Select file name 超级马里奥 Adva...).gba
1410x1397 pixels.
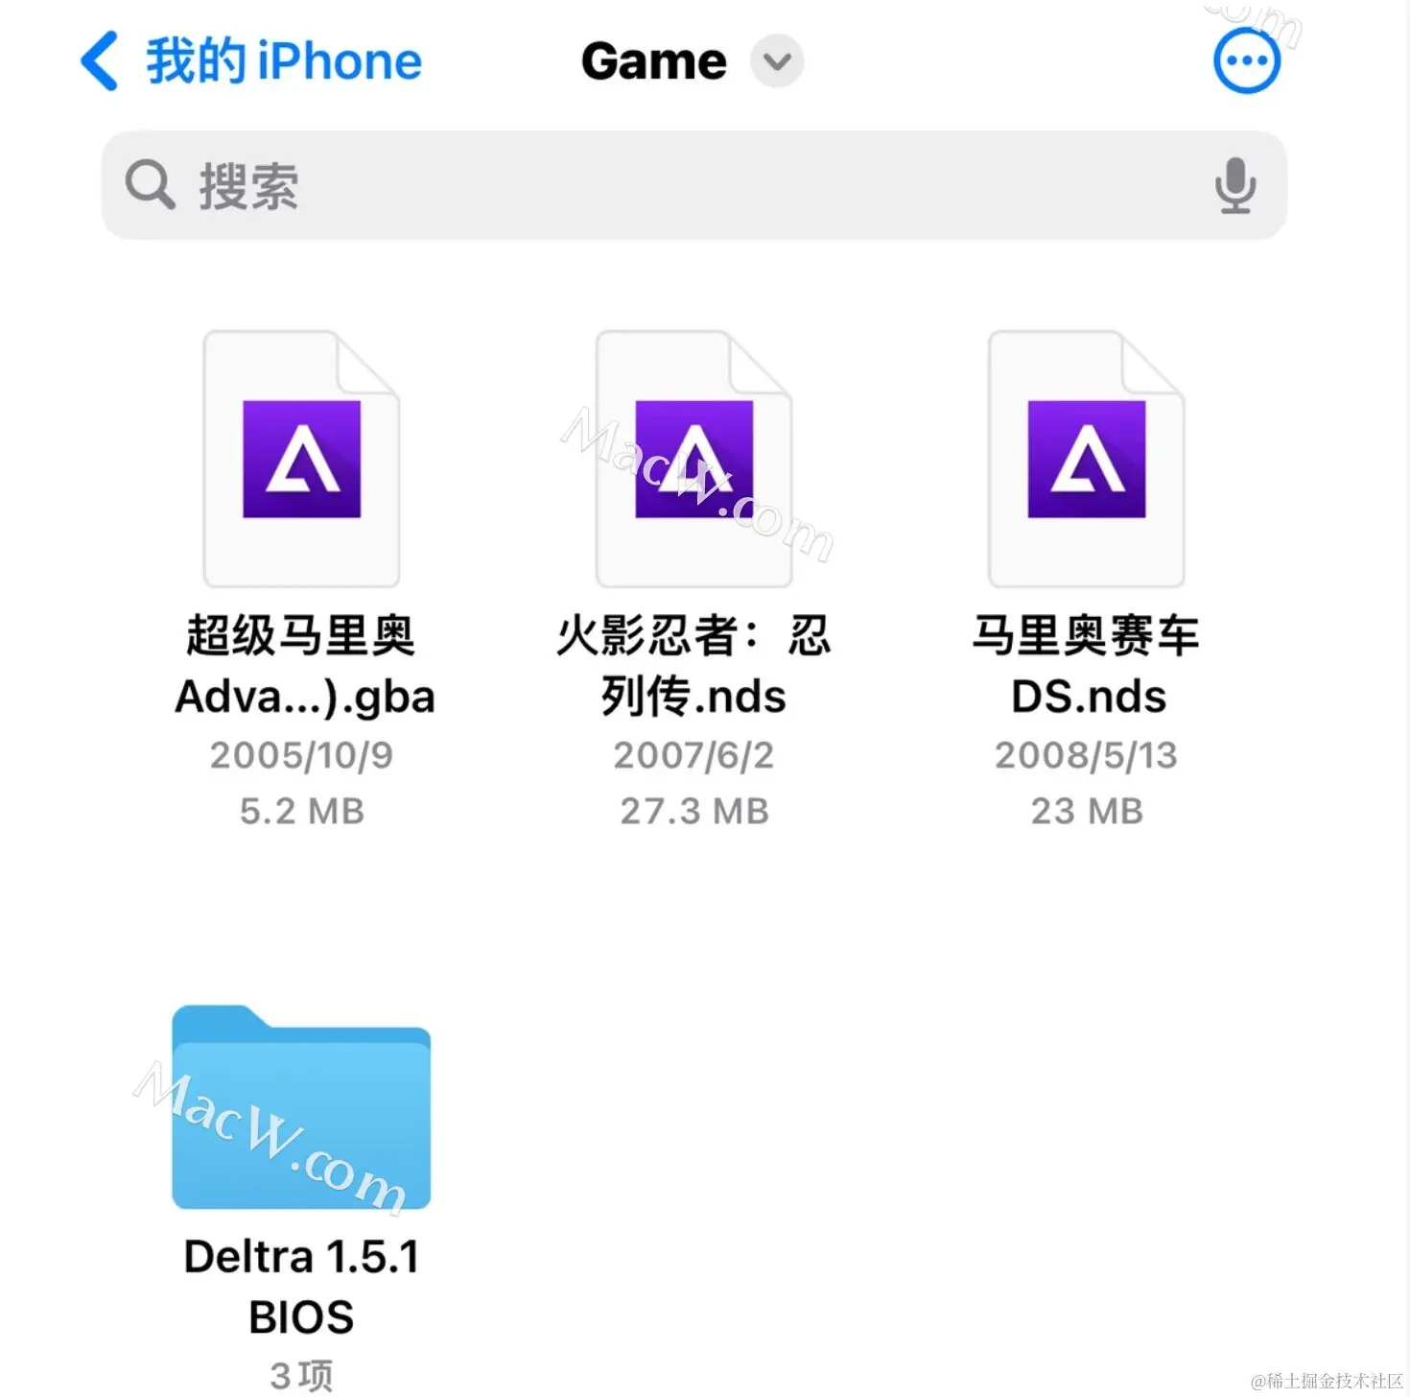pos(304,666)
